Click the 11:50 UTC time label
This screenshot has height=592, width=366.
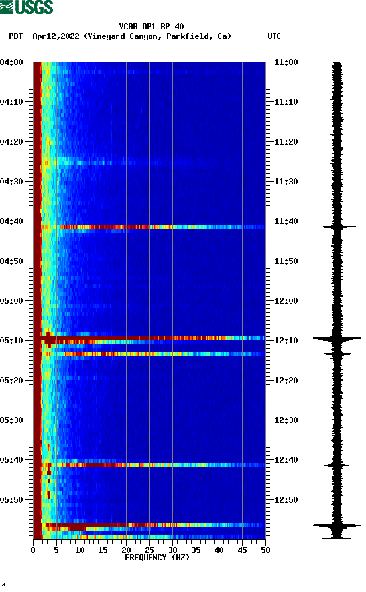286,261
